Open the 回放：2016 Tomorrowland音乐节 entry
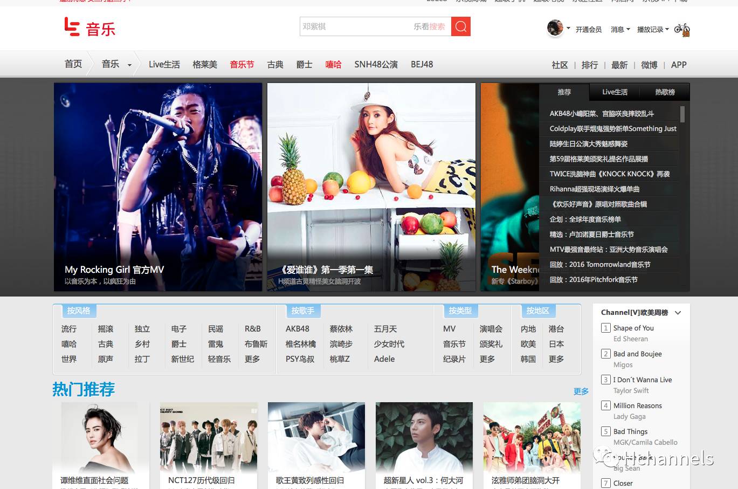 pyautogui.click(x=599, y=265)
